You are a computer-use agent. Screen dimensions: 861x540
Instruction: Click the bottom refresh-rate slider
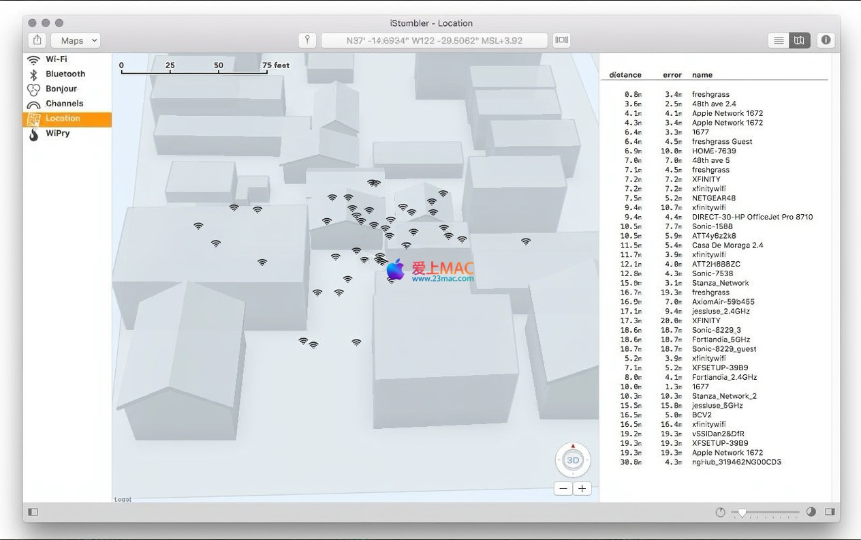[x=764, y=512]
